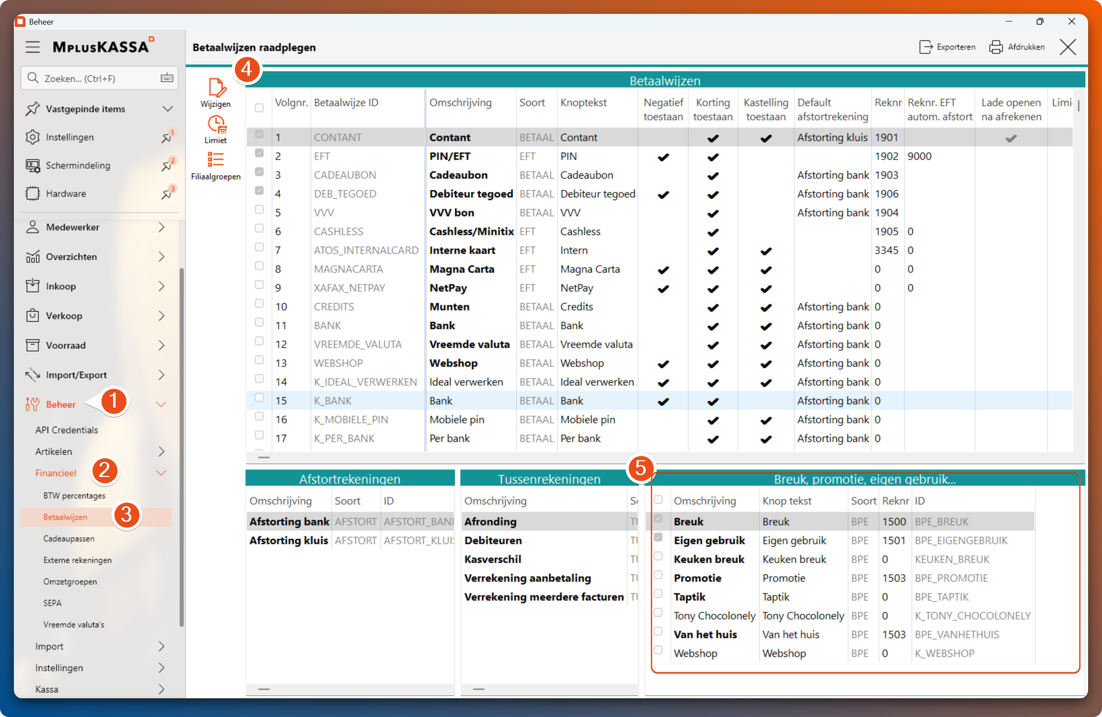Expand the Artikelen submenu arrow
The image size is (1102, 717).
pyautogui.click(x=161, y=451)
